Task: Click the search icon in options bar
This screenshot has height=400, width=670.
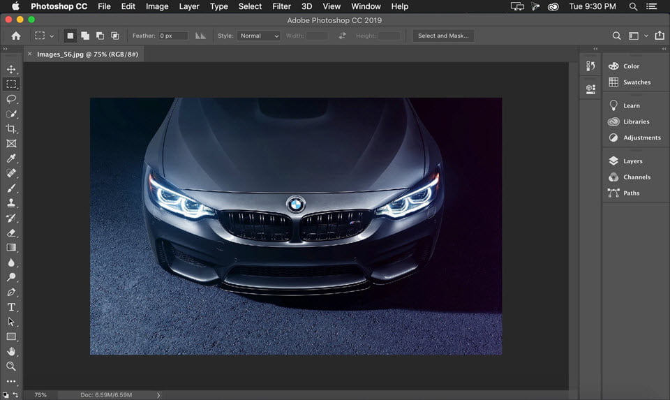Action: click(616, 36)
